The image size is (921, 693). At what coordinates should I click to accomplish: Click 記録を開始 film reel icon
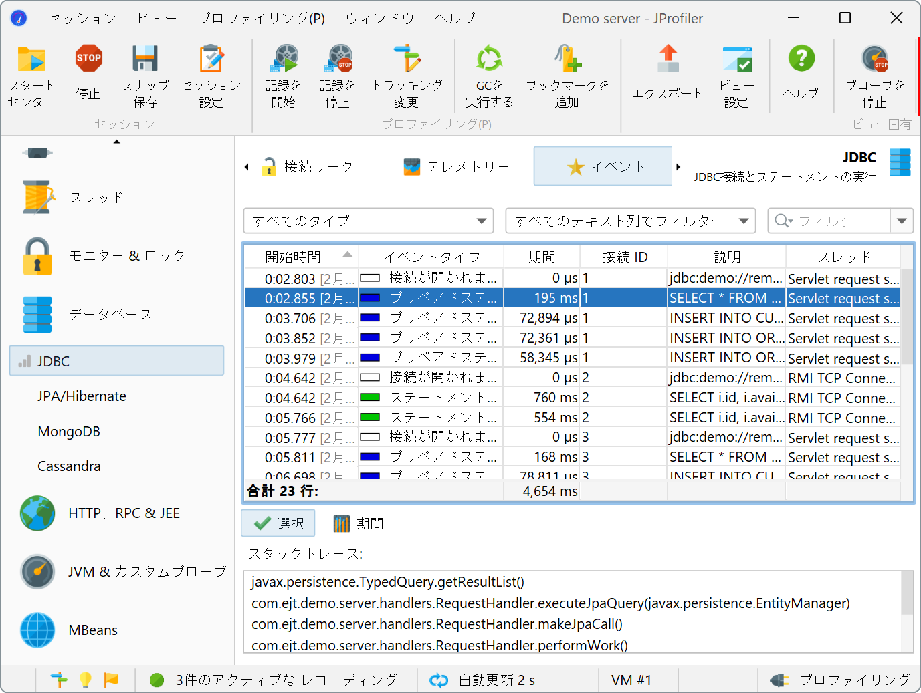tap(284, 59)
